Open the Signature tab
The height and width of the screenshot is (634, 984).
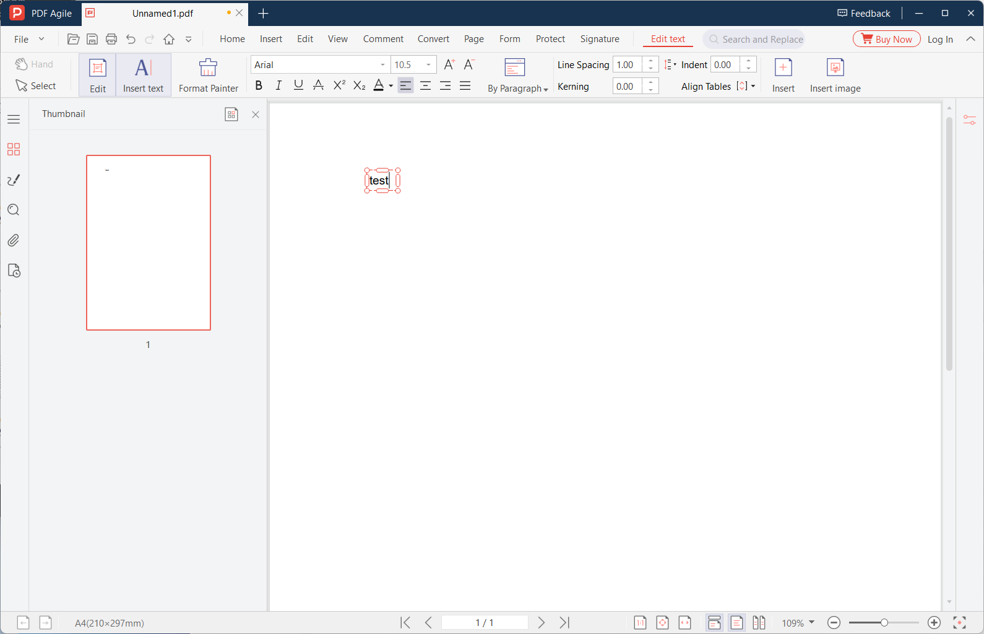(600, 39)
